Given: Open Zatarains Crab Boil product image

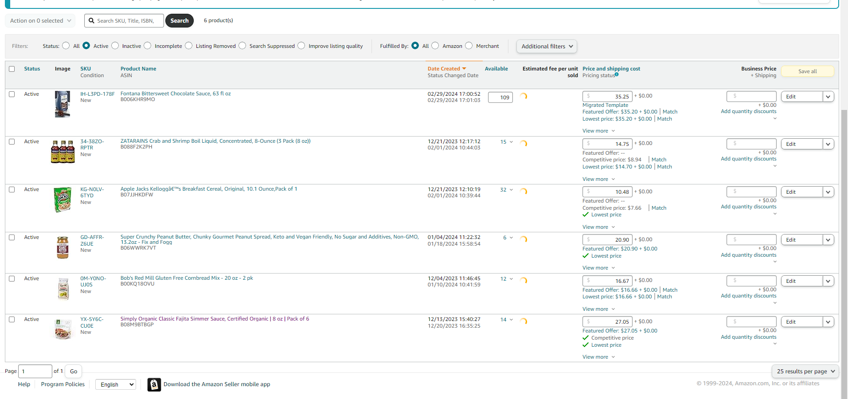Looking at the screenshot, I should tap(63, 152).
